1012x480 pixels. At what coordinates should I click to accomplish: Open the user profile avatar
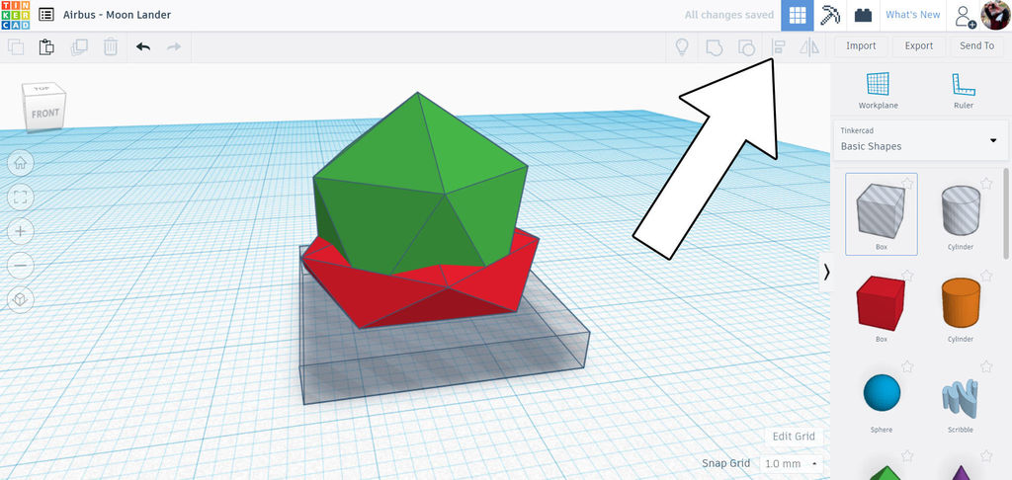click(996, 15)
